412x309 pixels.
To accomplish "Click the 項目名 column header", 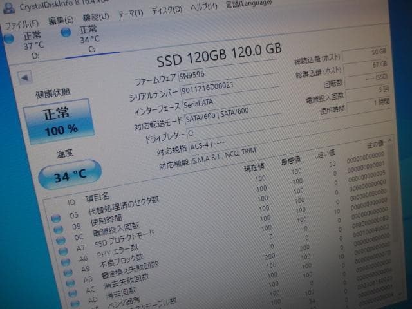I will point(97,197).
